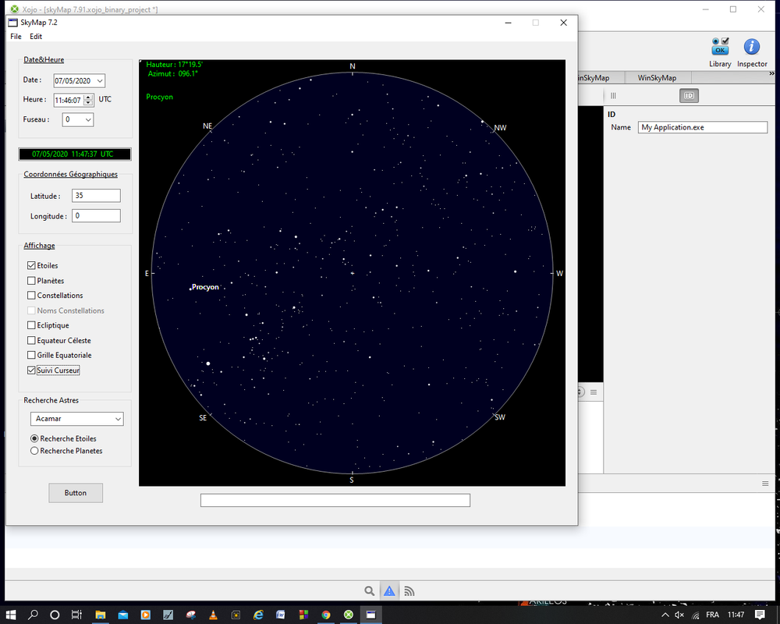Show hidden tray icons chevron
The image size is (780, 624).
665,615
